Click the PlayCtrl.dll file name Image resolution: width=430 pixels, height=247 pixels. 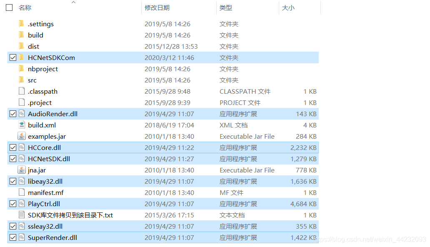(x=44, y=204)
